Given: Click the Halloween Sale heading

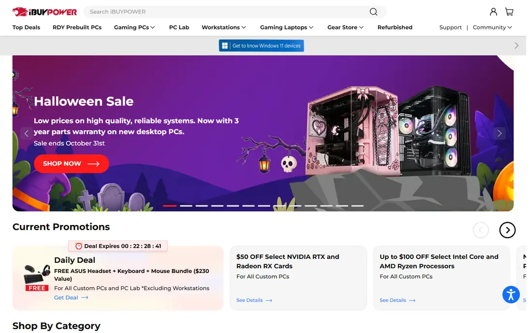Looking at the screenshot, I should (84, 102).
